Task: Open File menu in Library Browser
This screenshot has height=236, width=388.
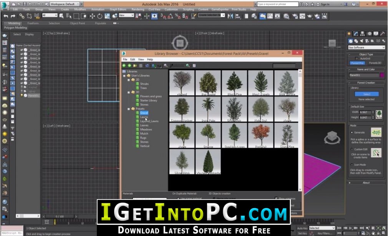Action: (125, 59)
